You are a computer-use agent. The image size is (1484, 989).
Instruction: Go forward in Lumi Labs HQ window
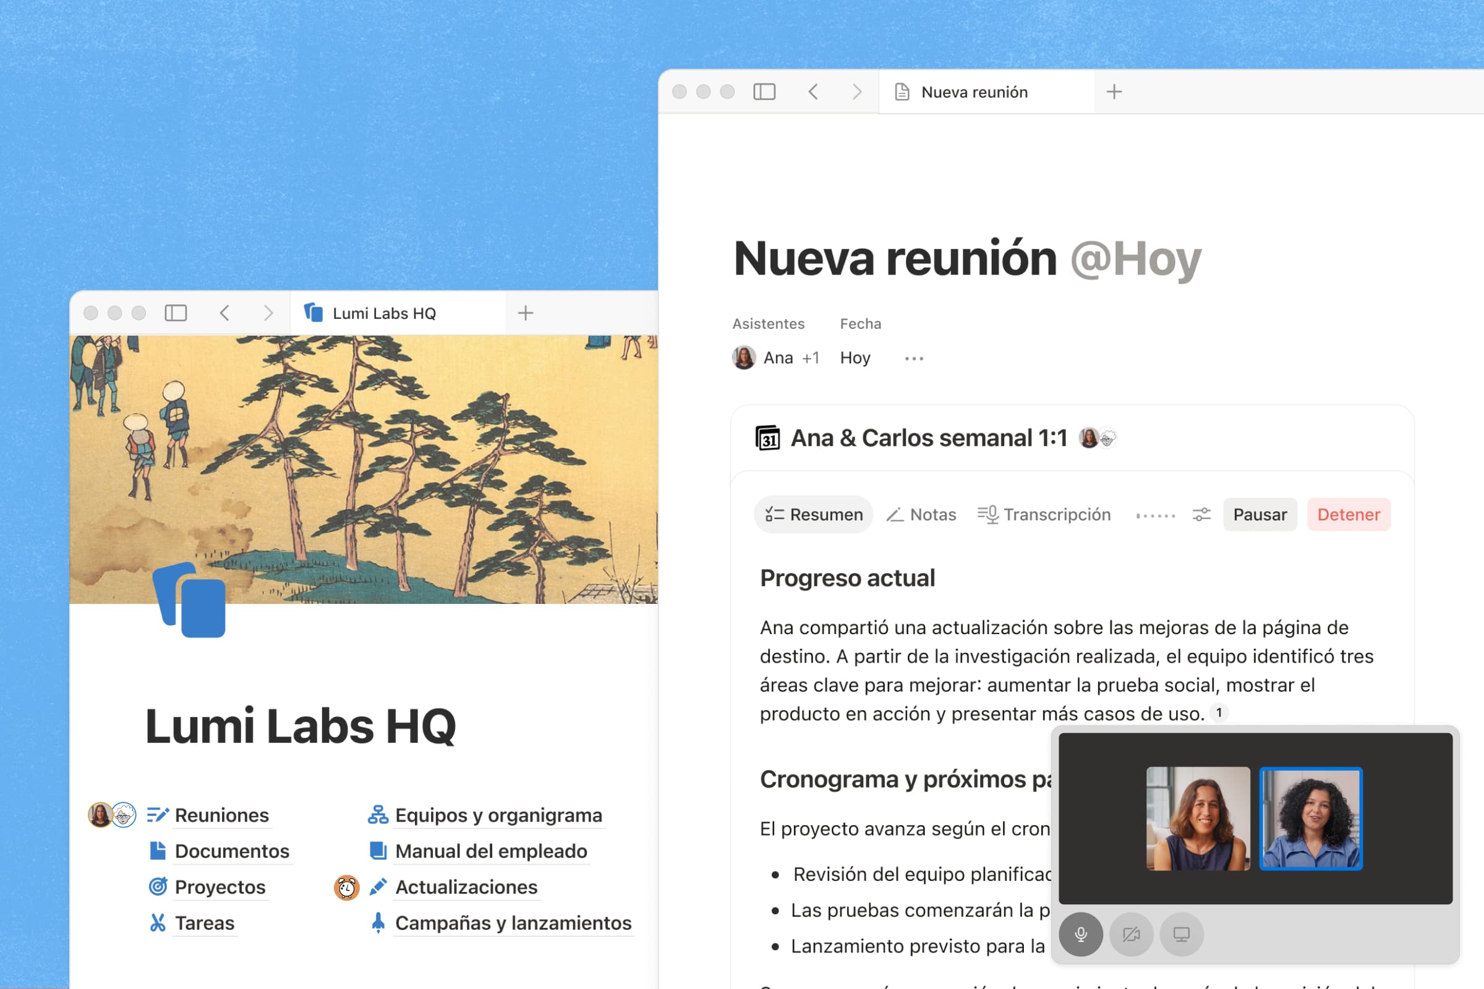(268, 313)
